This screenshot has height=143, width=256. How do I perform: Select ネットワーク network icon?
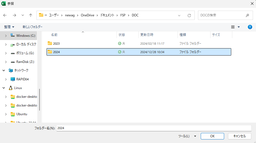(11, 70)
